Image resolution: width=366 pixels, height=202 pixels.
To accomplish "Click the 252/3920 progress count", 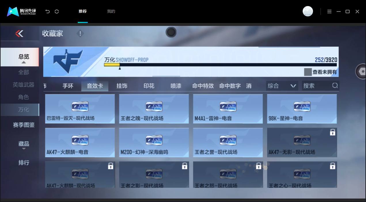I will click(x=326, y=60).
